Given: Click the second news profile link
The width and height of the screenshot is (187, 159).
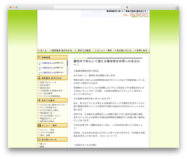Looking at the screenshot, I should click(x=49, y=68).
